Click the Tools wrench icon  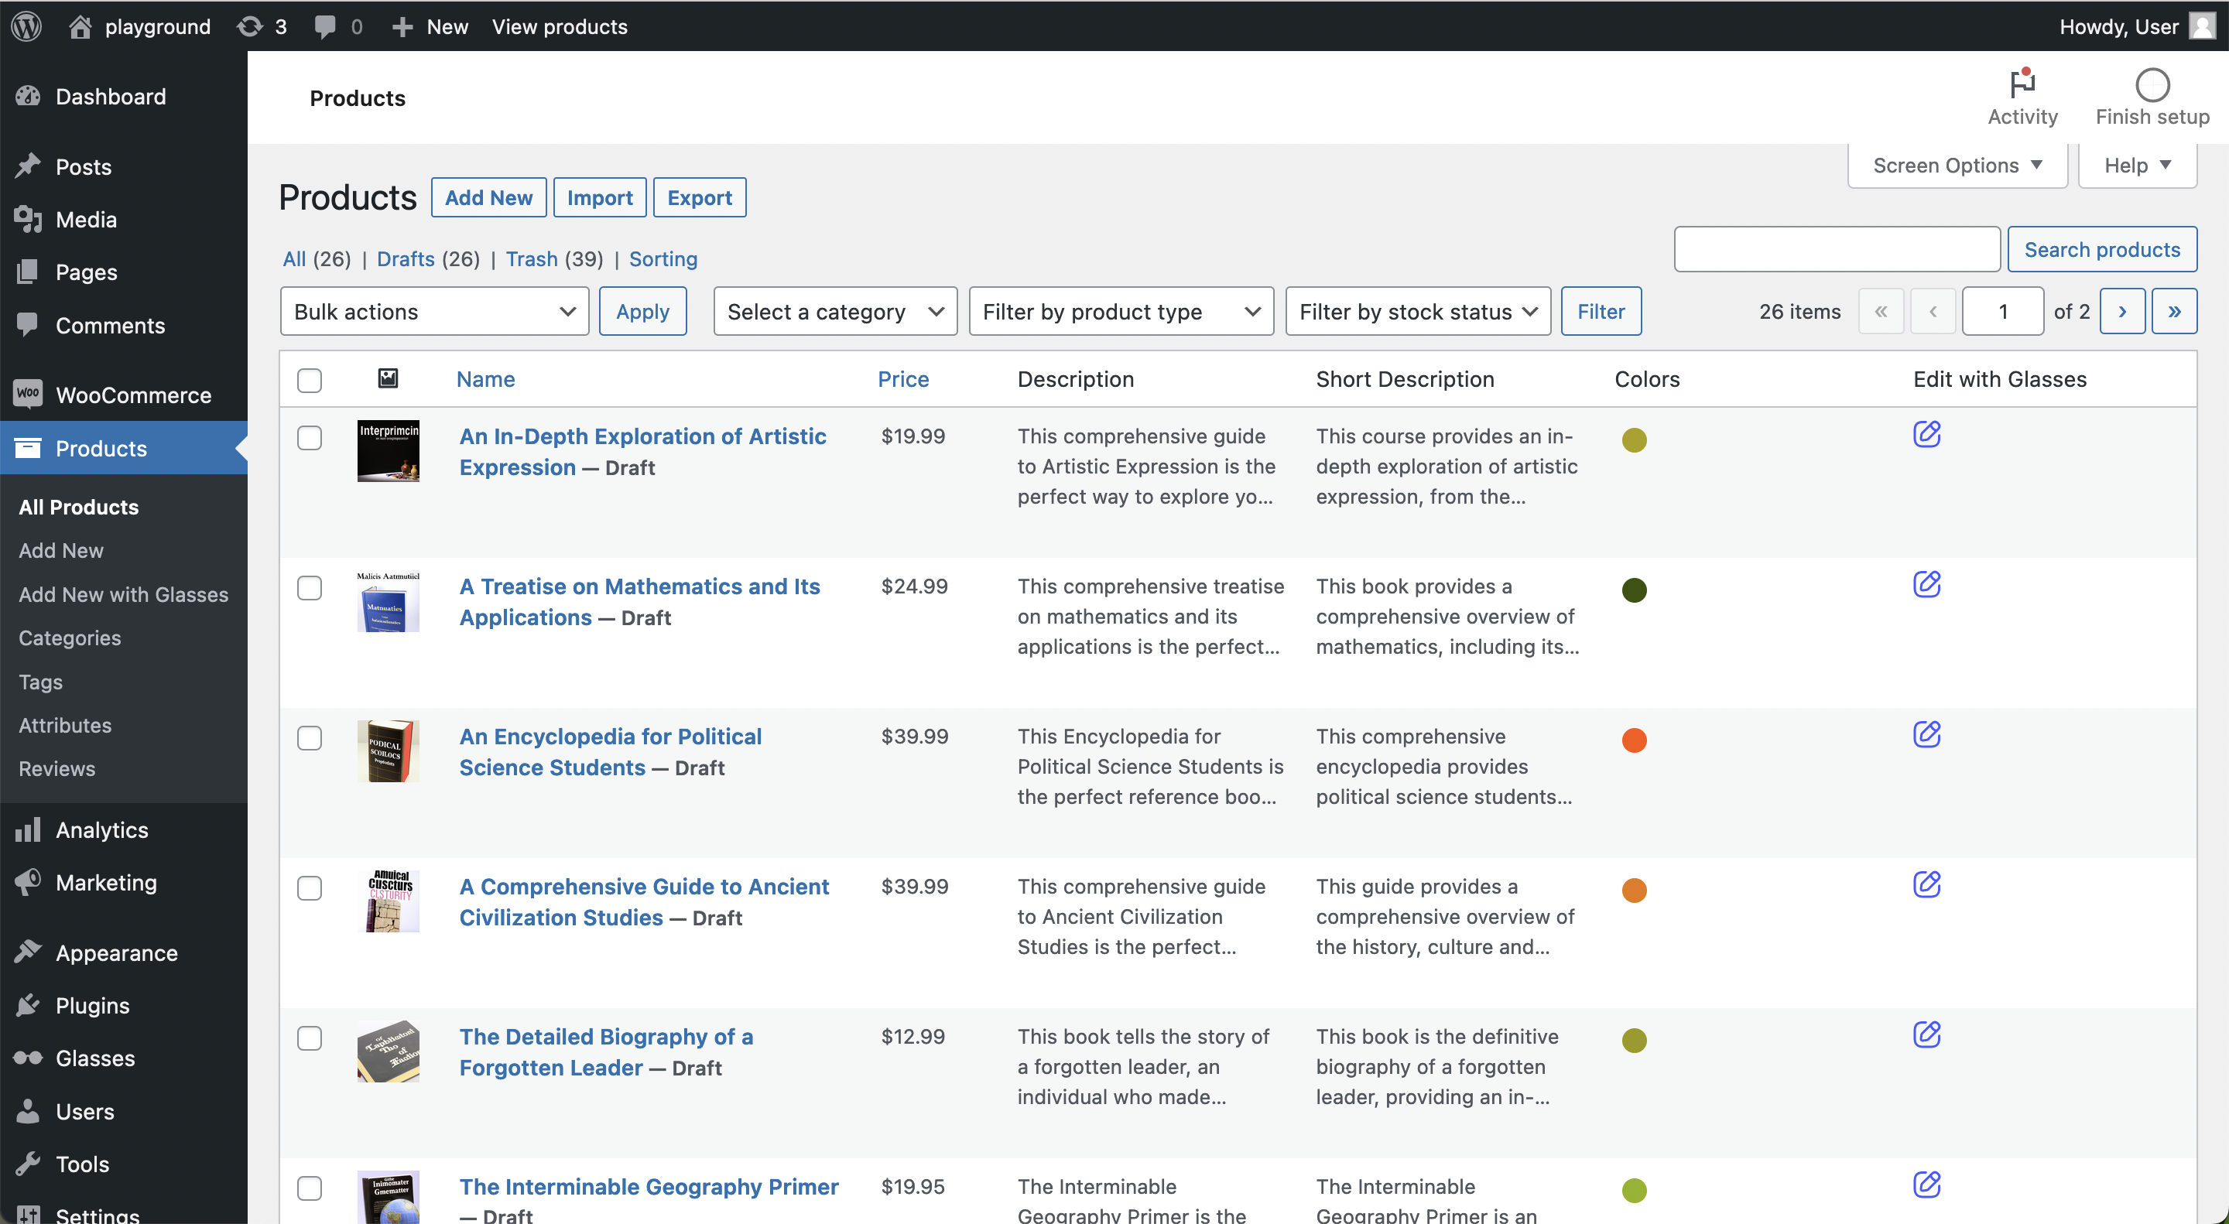[x=28, y=1164]
